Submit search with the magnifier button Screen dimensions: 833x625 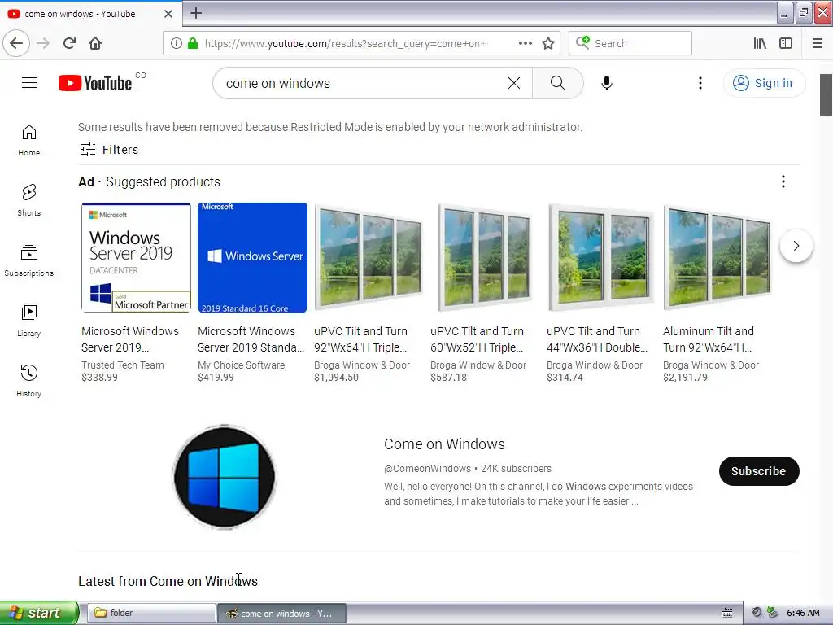tap(558, 83)
